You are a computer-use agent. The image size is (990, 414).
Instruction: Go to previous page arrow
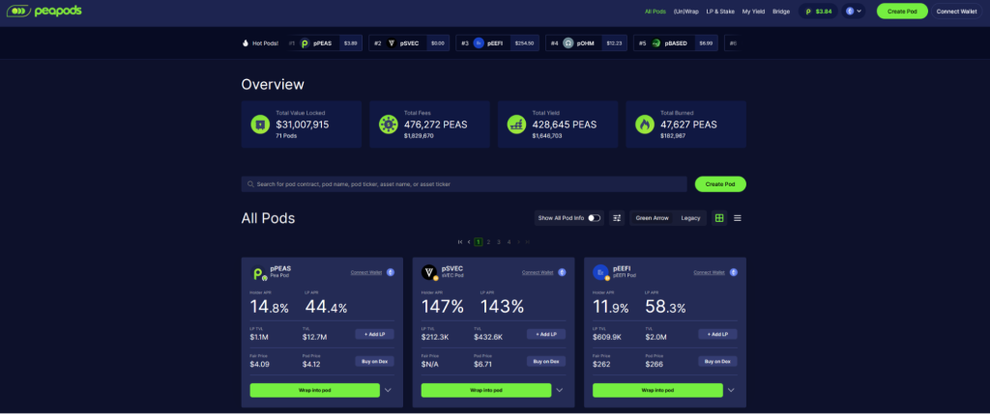(469, 242)
